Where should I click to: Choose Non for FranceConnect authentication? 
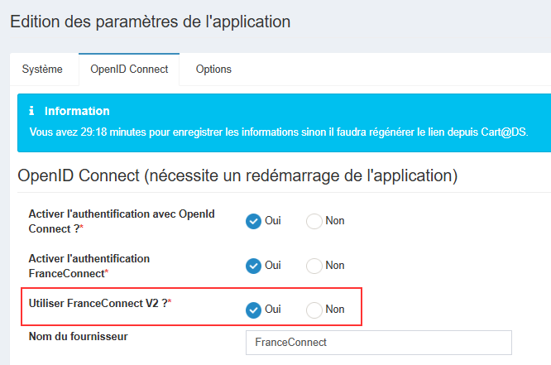pyautogui.click(x=314, y=266)
